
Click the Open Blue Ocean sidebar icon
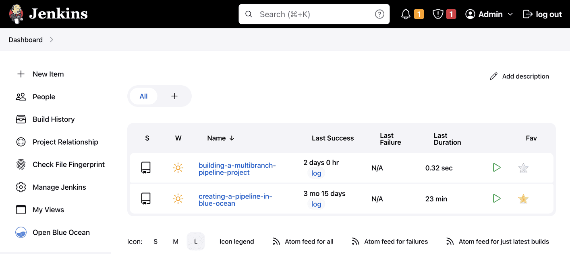[x=21, y=232]
